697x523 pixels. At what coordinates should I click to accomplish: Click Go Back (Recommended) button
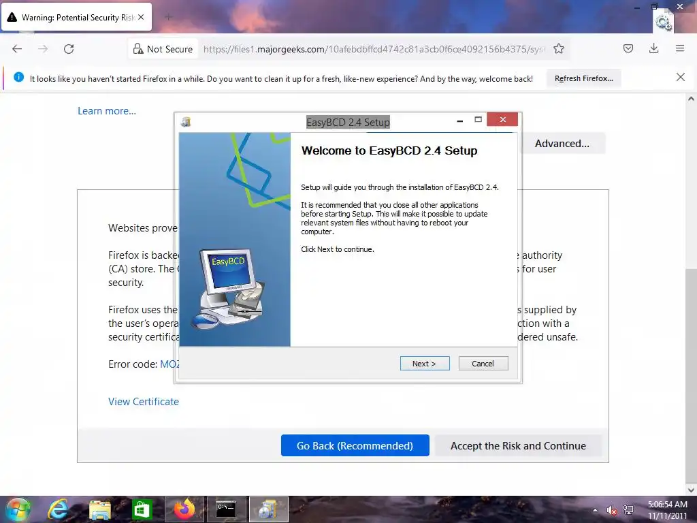[x=355, y=445]
